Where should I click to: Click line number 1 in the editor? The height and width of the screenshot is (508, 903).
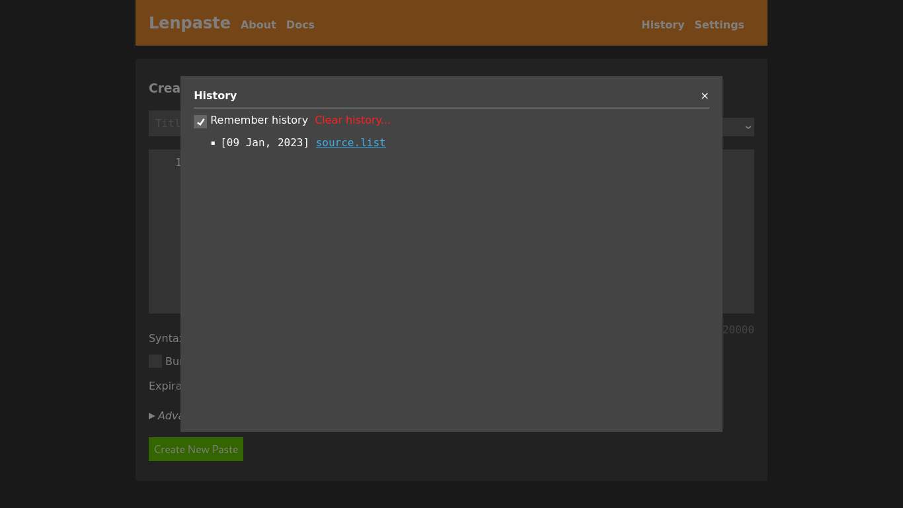[x=178, y=162]
